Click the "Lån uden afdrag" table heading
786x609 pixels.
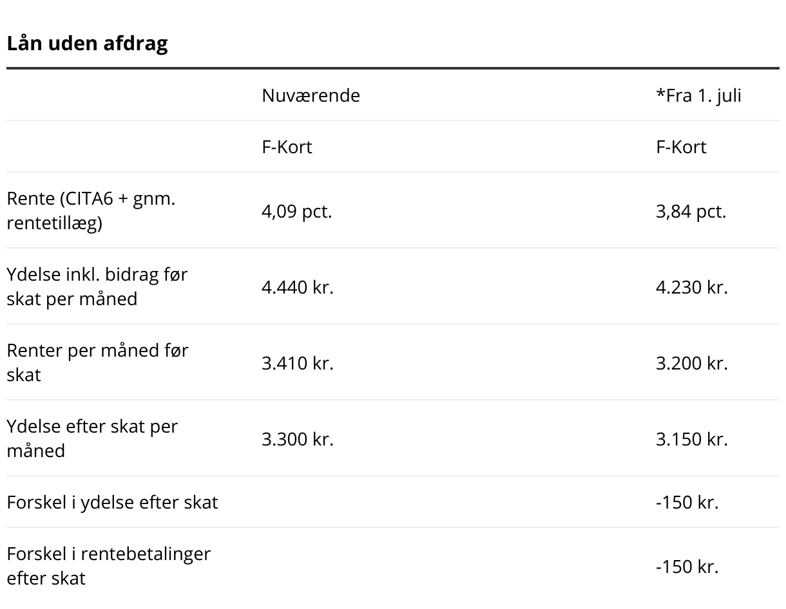coord(87,44)
